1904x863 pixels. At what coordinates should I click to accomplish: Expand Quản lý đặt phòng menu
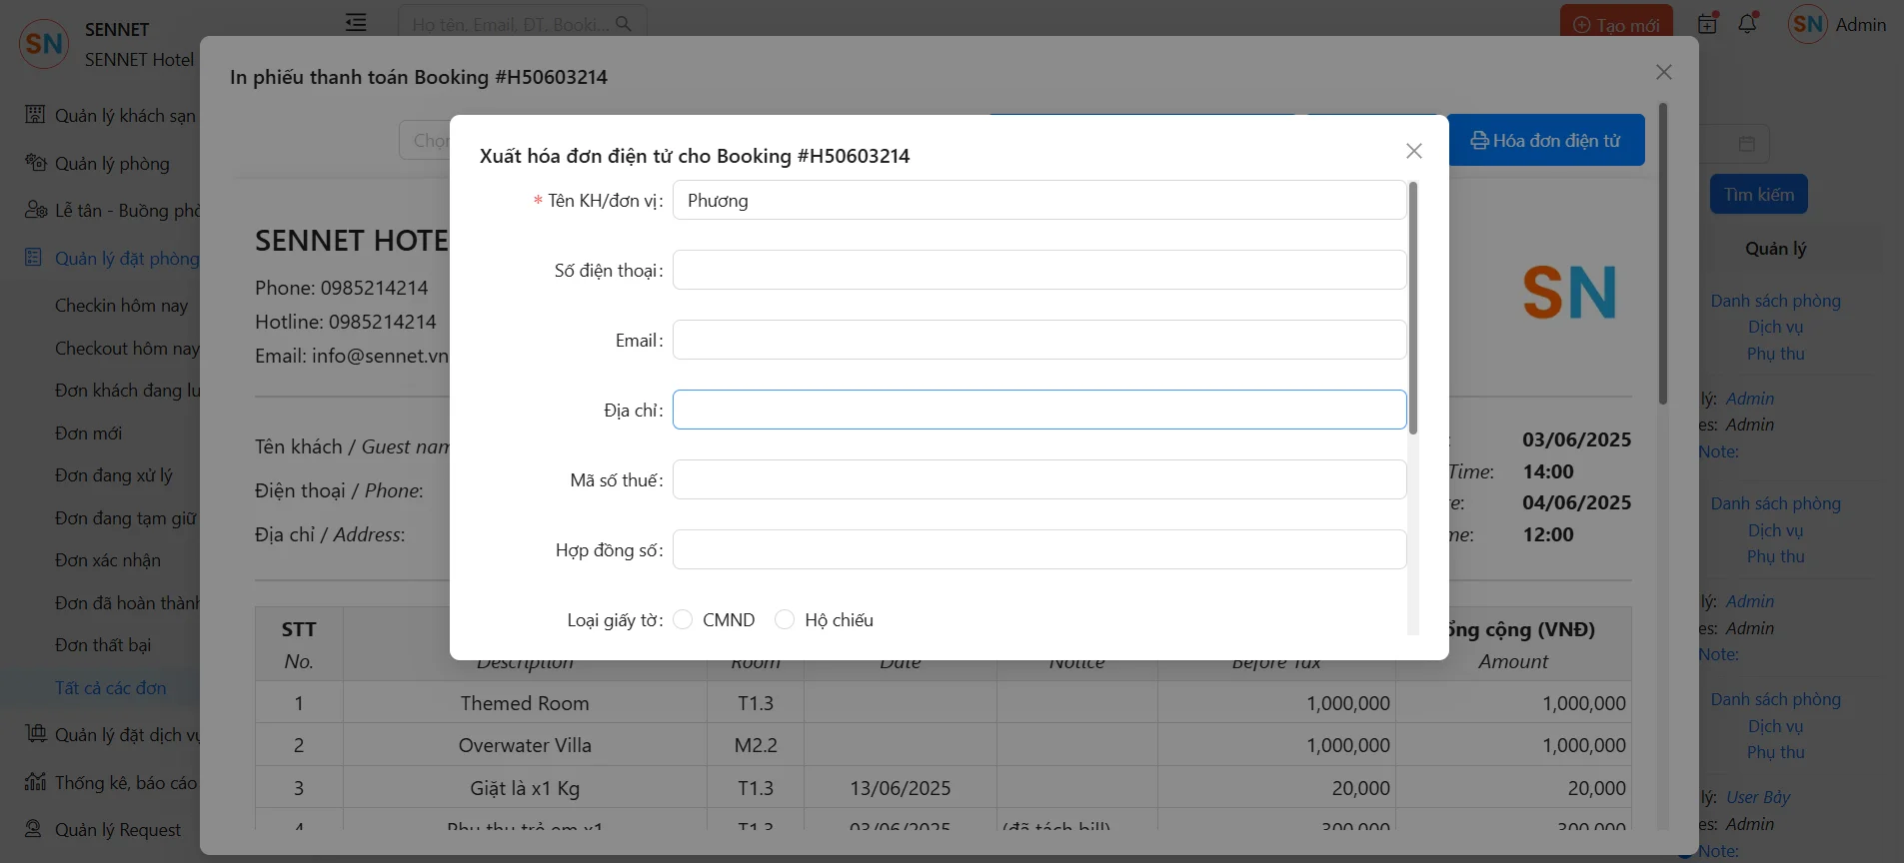tap(126, 259)
